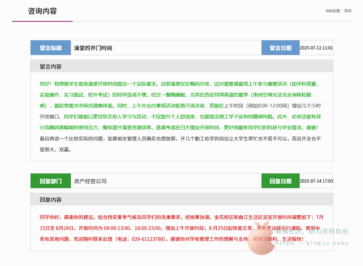The image size is (363, 266).
Task: Click the green 回复日期 label
Action: [280, 181]
